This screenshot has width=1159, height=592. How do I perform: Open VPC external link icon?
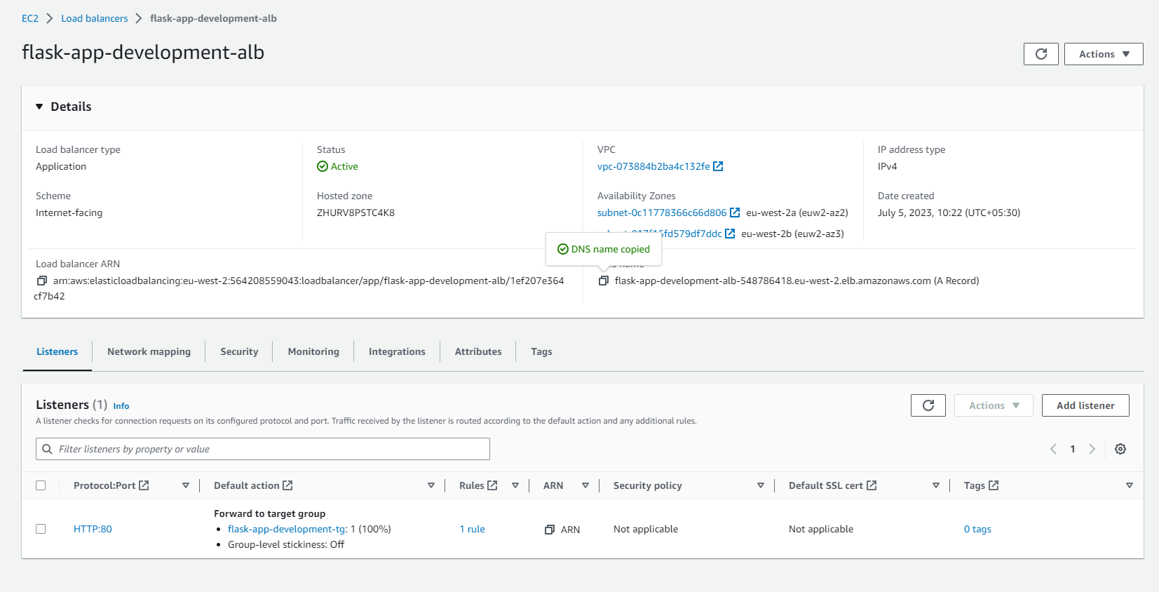click(718, 166)
